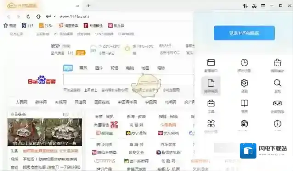Click the swirl icon in the menu panel
The image size is (293, 171).
tap(244, 124)
